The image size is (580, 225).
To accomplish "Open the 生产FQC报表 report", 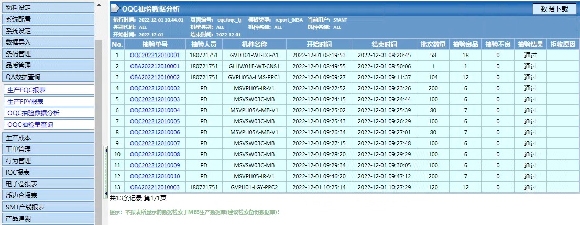I will tap(26, 90).
